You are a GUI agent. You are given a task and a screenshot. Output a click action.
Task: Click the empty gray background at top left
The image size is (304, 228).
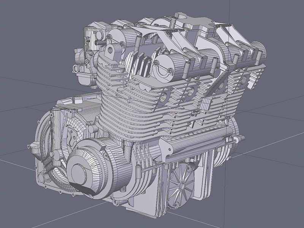30,30
